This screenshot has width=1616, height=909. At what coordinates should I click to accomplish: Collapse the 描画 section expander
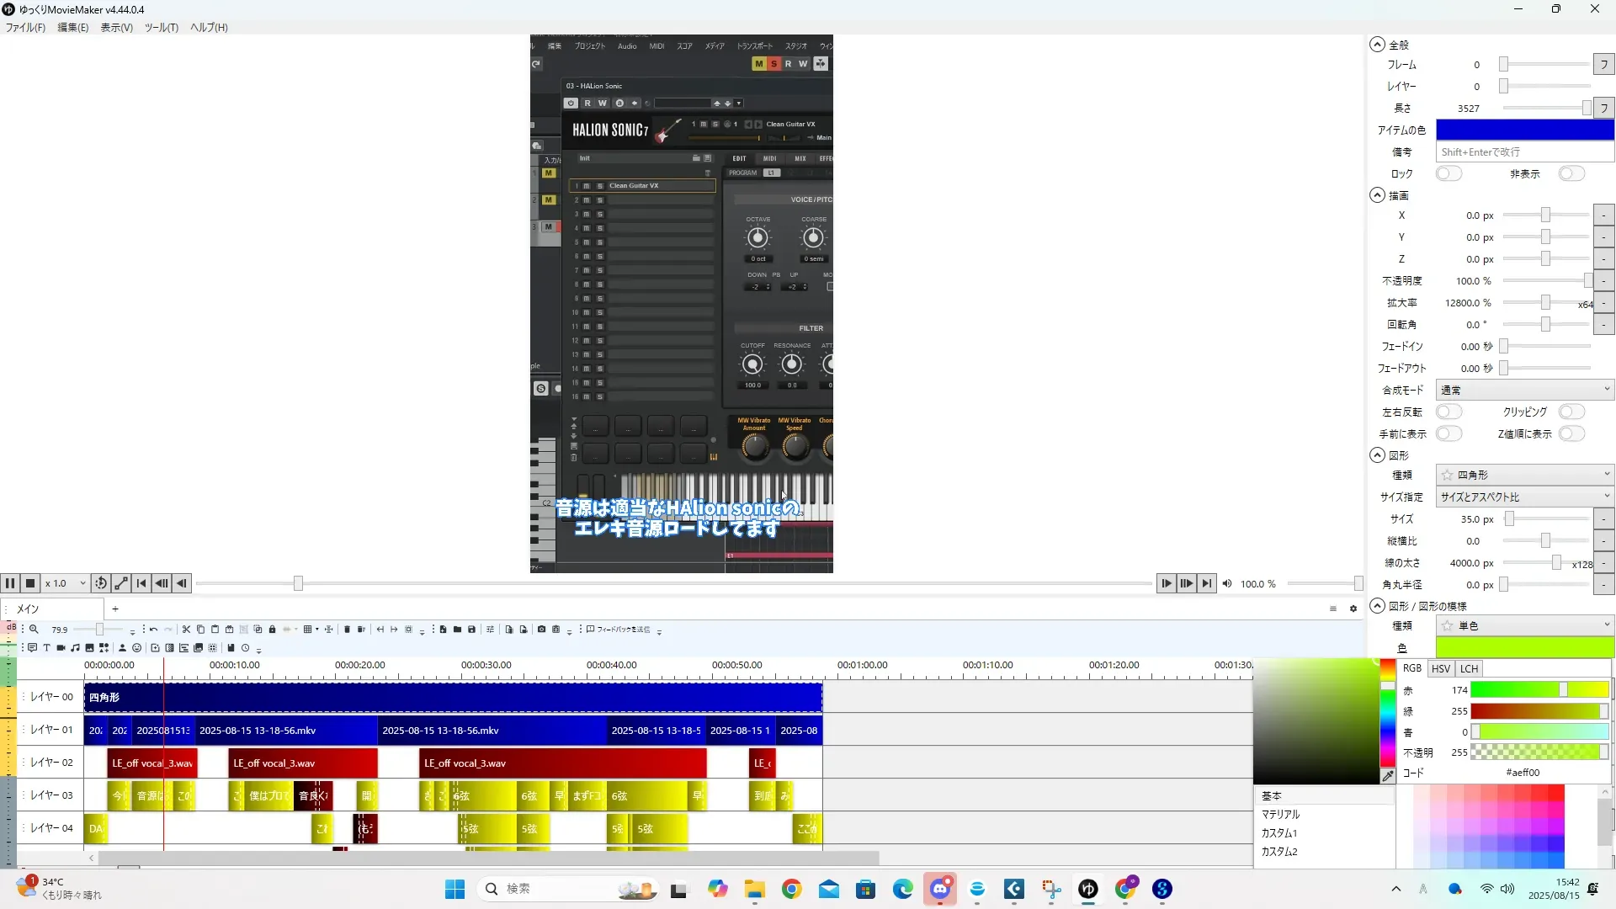point(1377,195)
